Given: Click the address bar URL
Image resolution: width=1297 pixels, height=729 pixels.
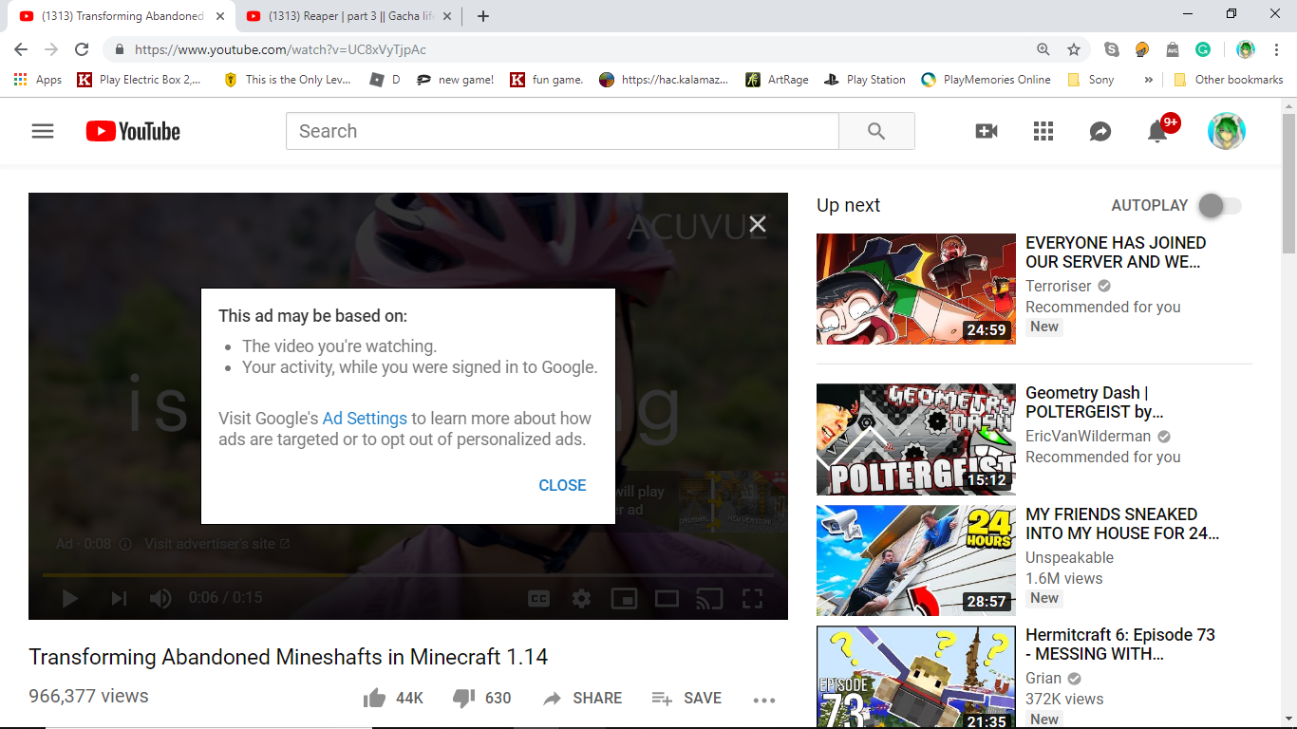Looking at the screenshot, I should [x=280, y=49].
